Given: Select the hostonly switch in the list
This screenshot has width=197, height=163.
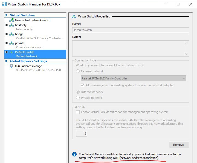Looking at the screenshot, I should [21, 25].
